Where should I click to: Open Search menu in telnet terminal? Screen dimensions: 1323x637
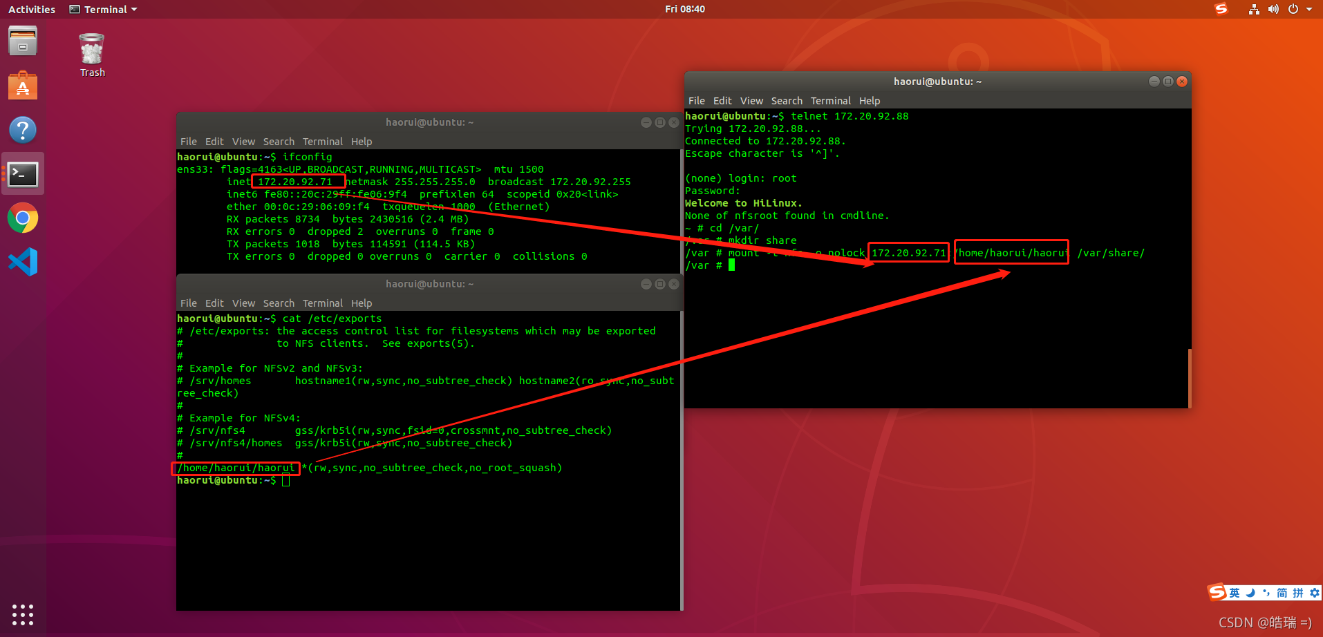point(787,101)
